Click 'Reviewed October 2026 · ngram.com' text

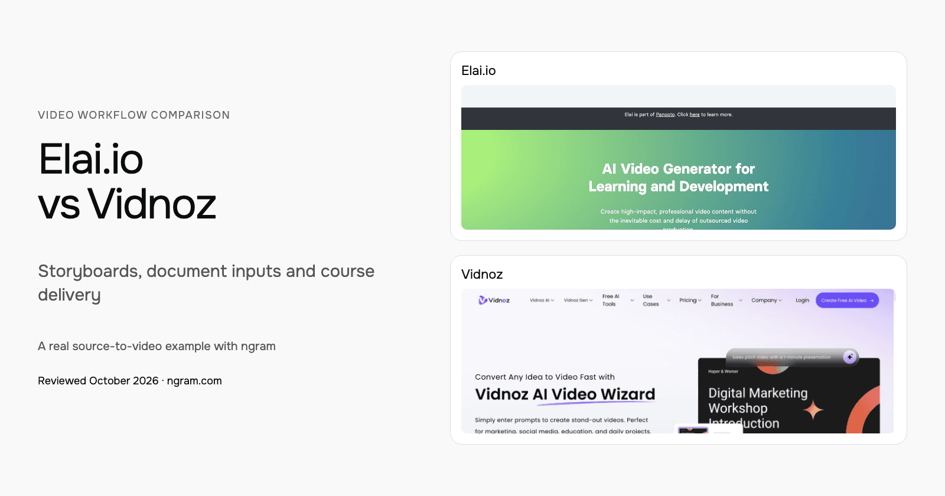click(x=130, y=381)
